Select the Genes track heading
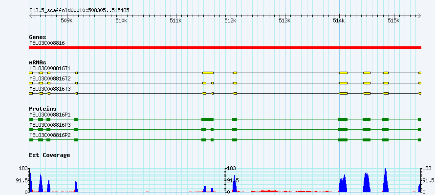Viewport: 435px width, 195px height. coord(38,37)
